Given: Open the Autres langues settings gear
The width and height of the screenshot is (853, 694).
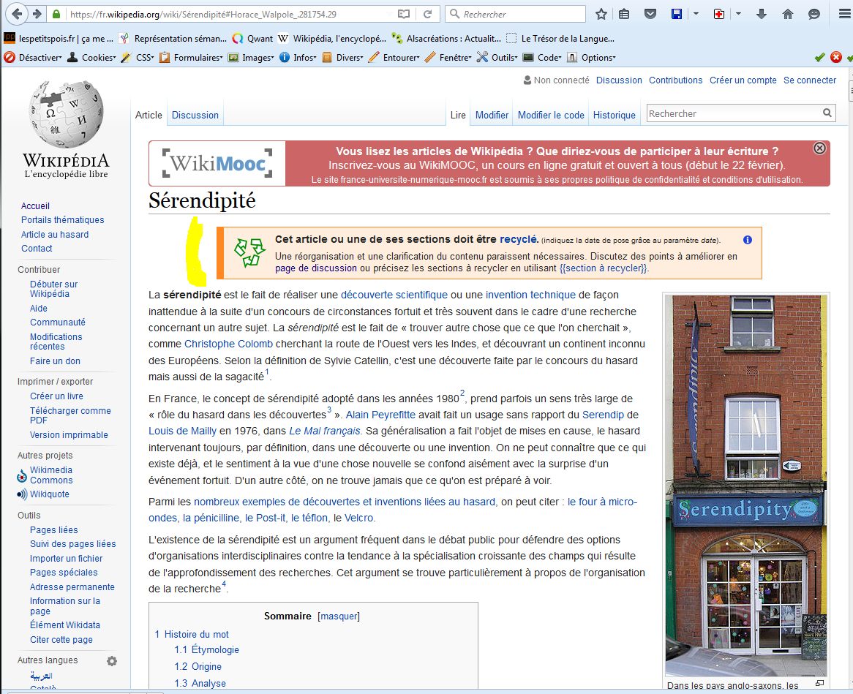Looking at the screenshot, I should 112,661.
